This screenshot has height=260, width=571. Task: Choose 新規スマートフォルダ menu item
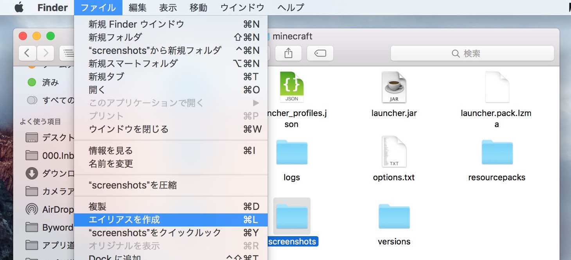tap(171, 63)
